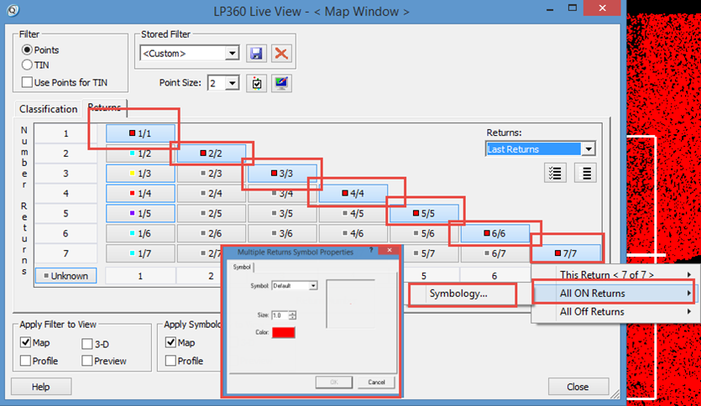Click the symbol Size input field
701x406 pixels.
tap(280, 315)
